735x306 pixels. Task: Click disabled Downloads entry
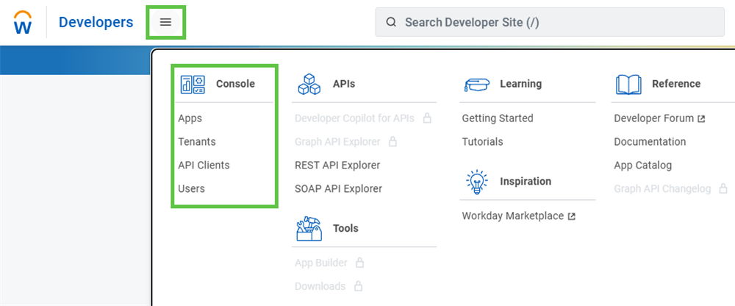(x=320, y=286)
